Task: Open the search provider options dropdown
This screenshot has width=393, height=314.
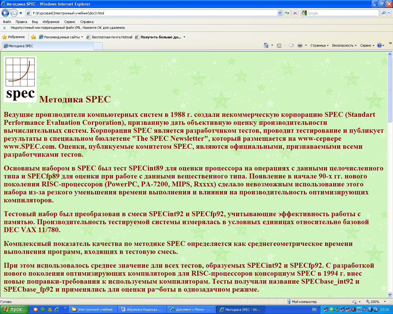Action: pyautogui.click(x=389, y=13)
